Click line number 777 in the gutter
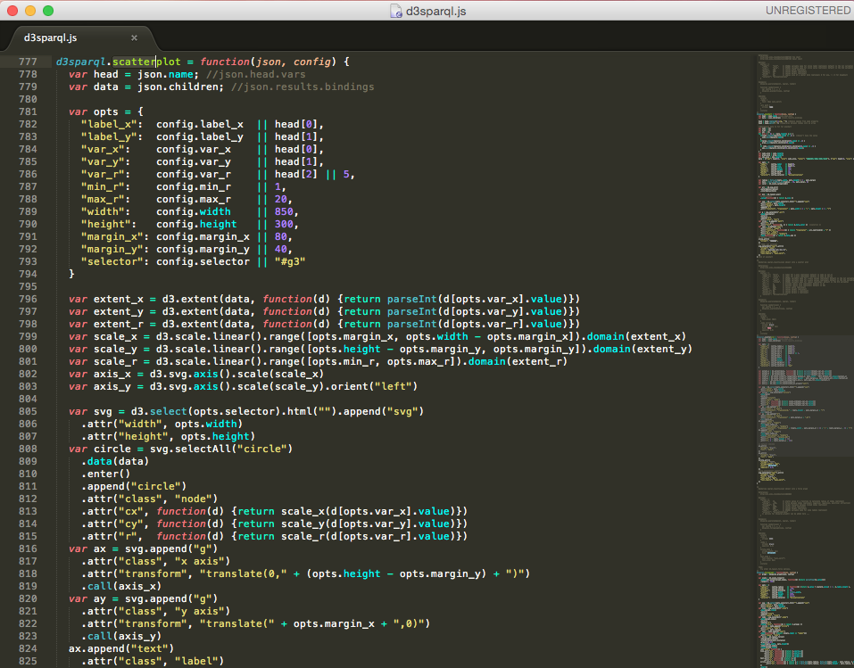854x668 pixels. coord(28,62)
